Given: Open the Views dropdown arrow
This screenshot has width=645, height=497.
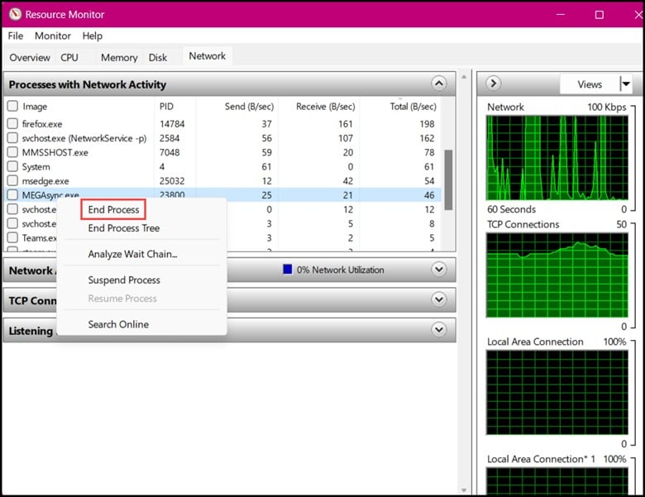Looking at the screenshot, I should [626, 84].
